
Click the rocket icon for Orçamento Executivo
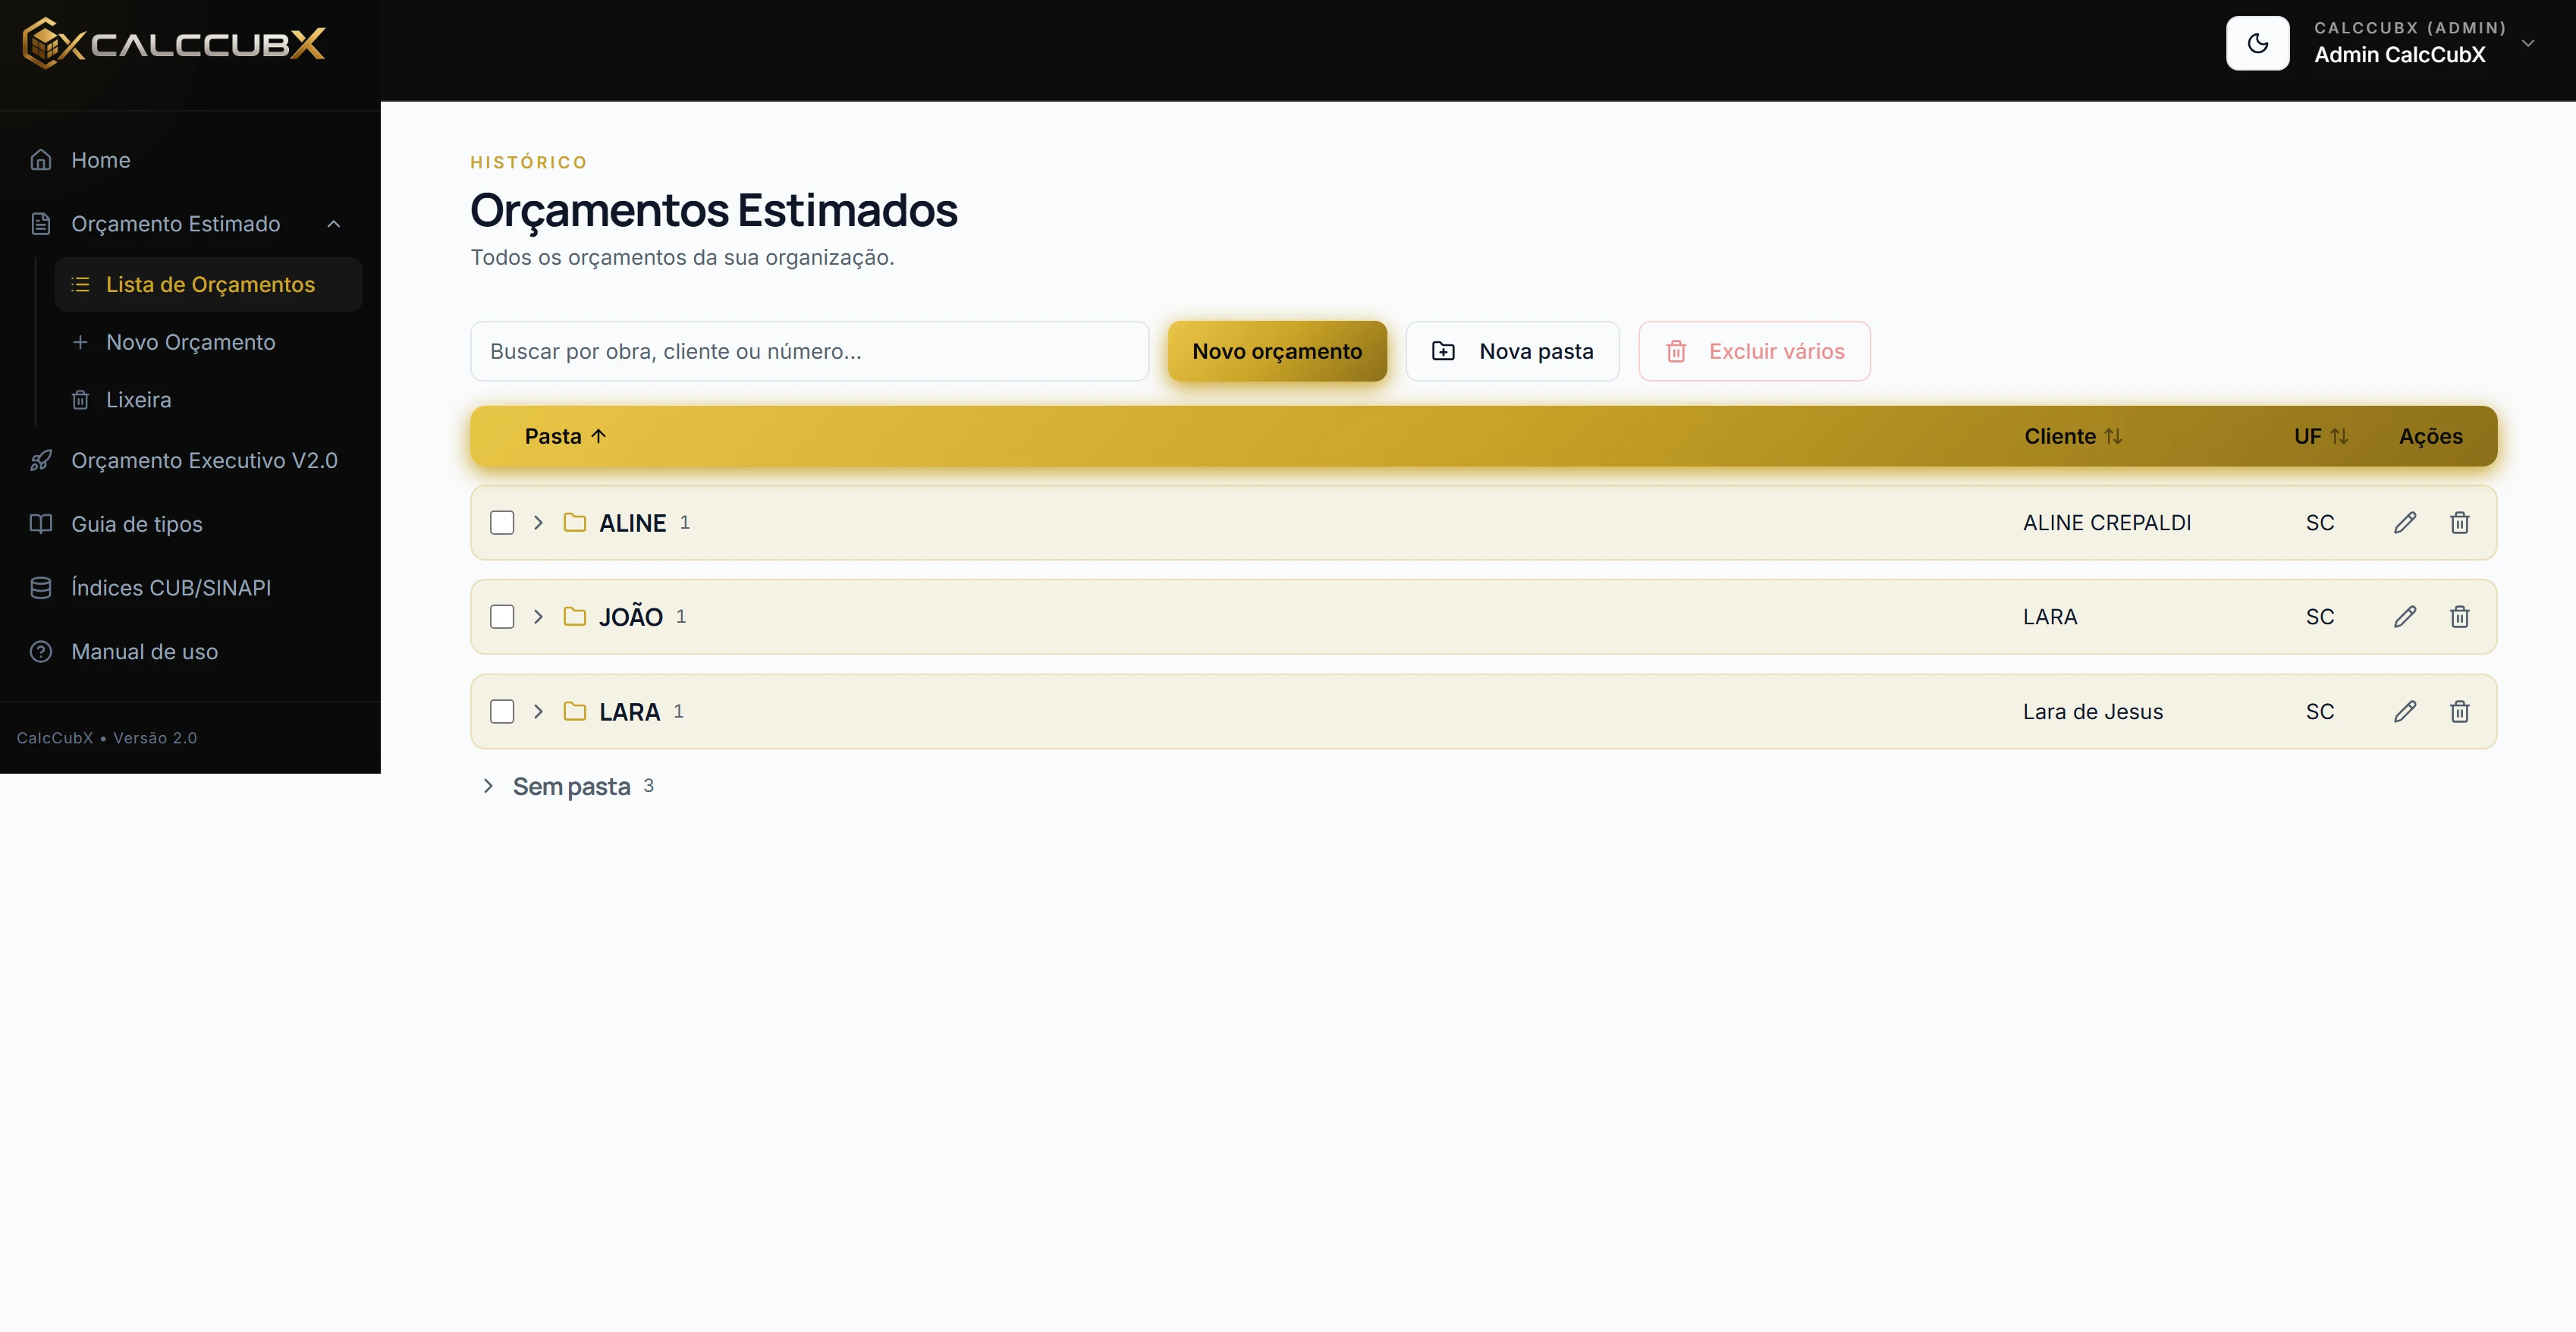point(41,461)
